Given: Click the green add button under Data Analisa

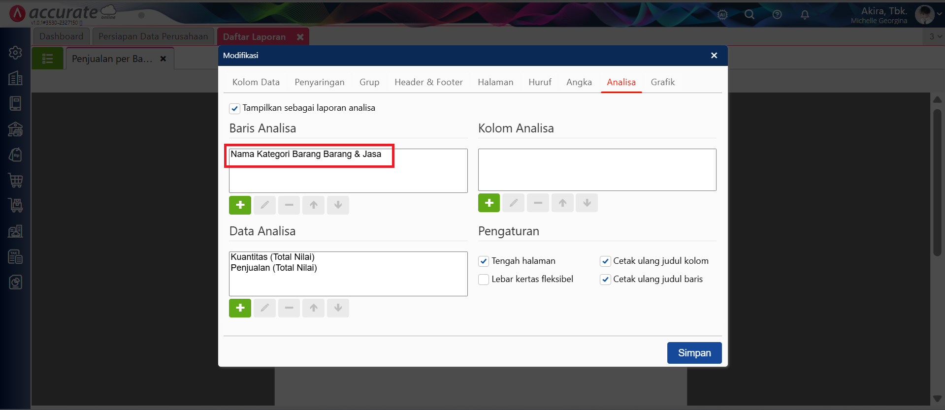Looking at the screenshot, I should pyautogui.click(x=240, y=308).
